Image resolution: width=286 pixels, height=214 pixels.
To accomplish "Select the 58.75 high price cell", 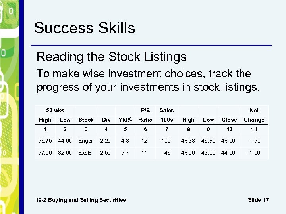I will tap(45, 141).
